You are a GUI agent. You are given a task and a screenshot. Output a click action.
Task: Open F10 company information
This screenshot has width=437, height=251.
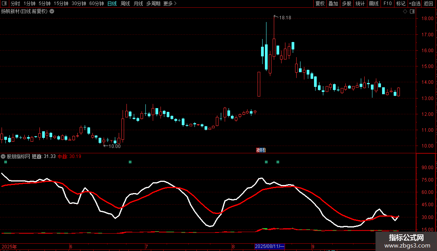click(387, 3)
